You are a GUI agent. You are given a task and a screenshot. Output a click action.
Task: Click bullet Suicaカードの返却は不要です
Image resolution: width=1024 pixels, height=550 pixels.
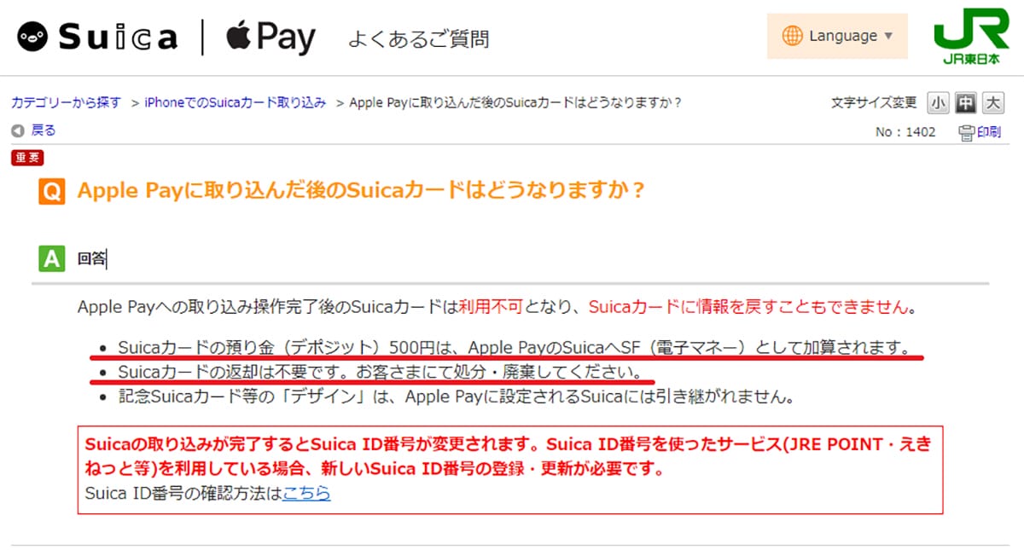pyautogui.click(x=381, y=372)
